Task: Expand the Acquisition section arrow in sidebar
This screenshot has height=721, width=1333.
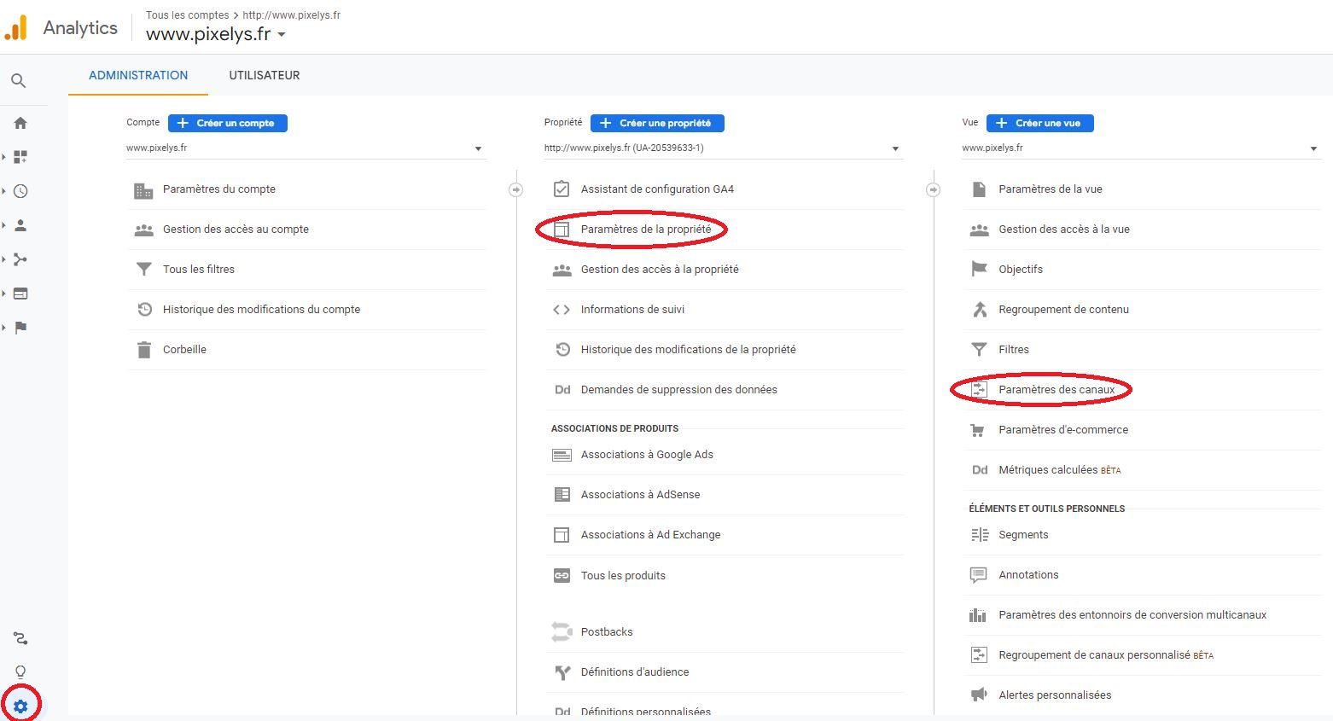Action: coord(4,259)
